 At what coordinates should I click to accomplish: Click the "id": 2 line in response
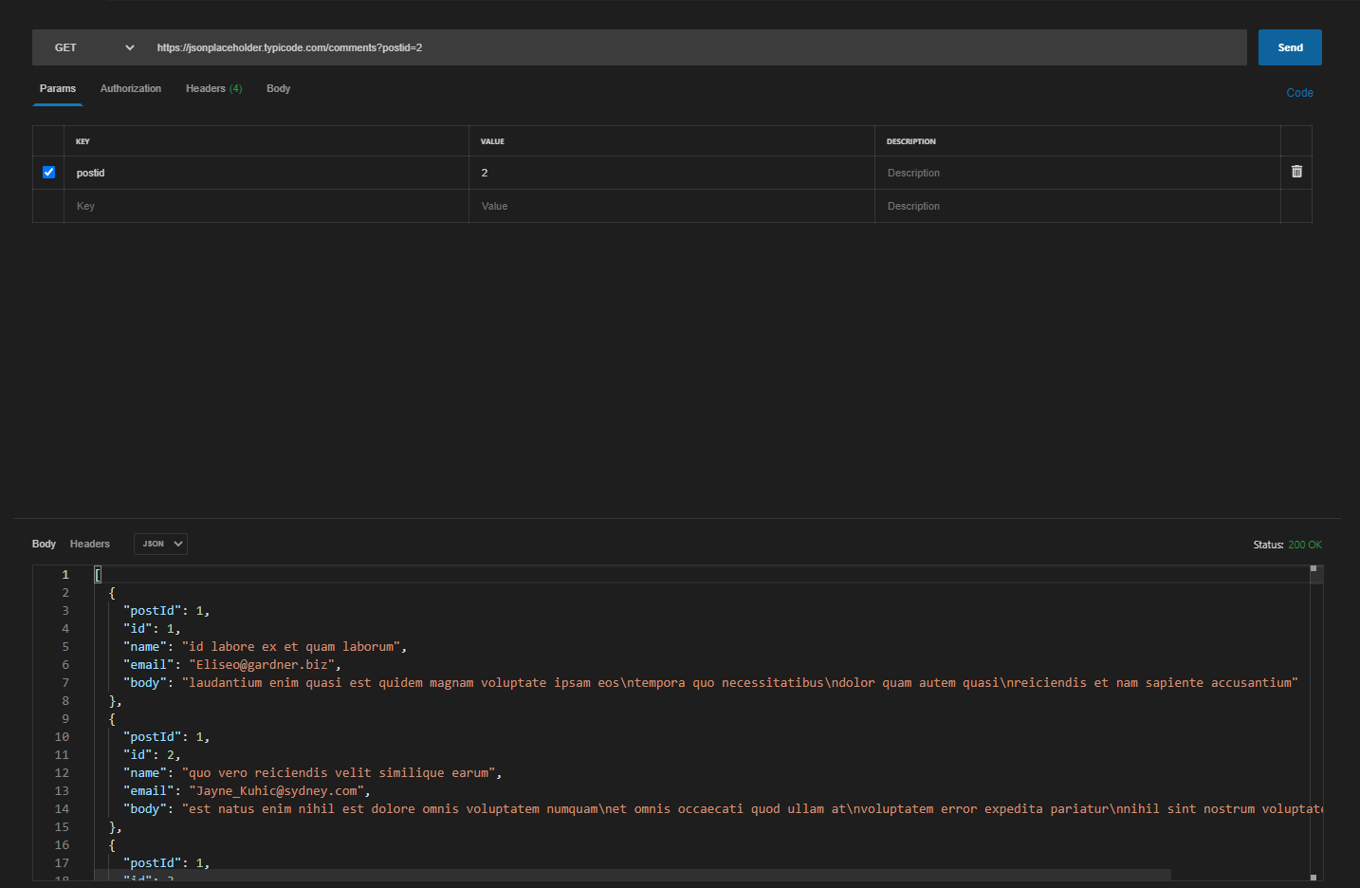point(152,755)
